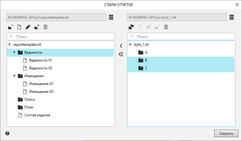Viewport: 242px width, 141px height.
Task: Click the create folder icon in right toolbar
Action: (131, 27)
